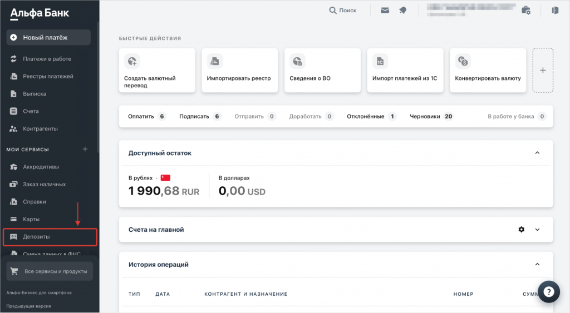Click plus icon next to Мои сервисы
Viewport: 570px width, 313px height.
click(85, 149)
